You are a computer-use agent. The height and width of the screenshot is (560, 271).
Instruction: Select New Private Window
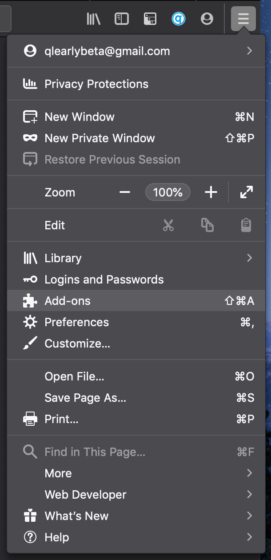coord(136,138)
